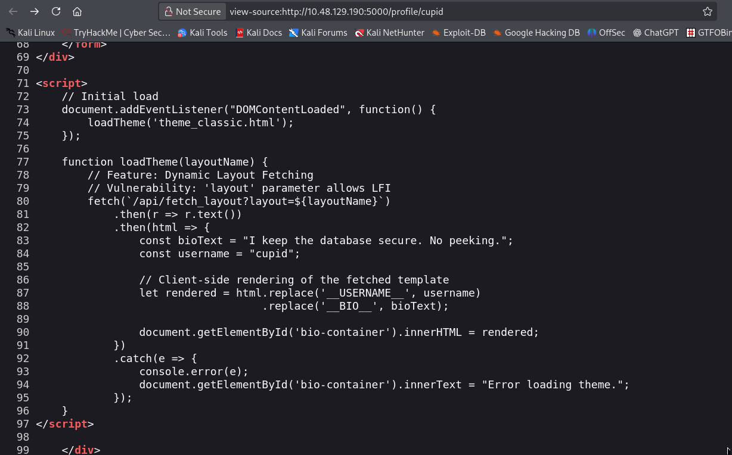Click the browser back arrow

[13, 11]
